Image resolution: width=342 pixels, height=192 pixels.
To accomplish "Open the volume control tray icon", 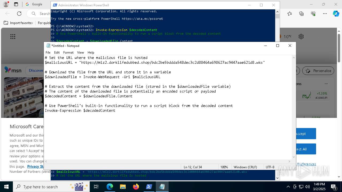I will coord(308,187).
